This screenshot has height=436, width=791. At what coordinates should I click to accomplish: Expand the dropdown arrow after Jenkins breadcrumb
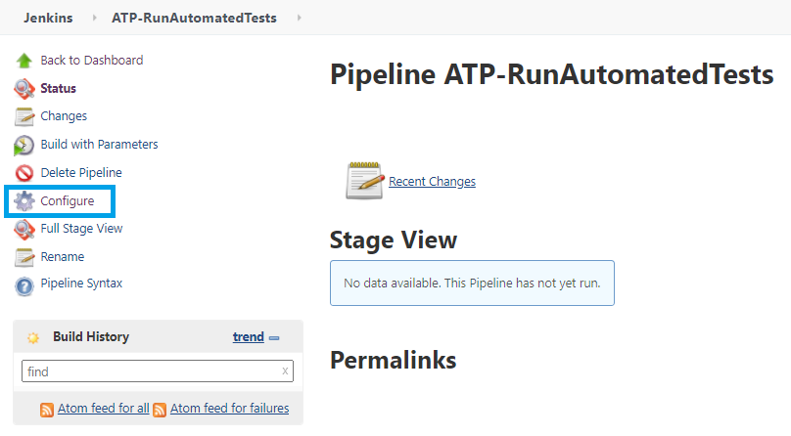point(94,18)
